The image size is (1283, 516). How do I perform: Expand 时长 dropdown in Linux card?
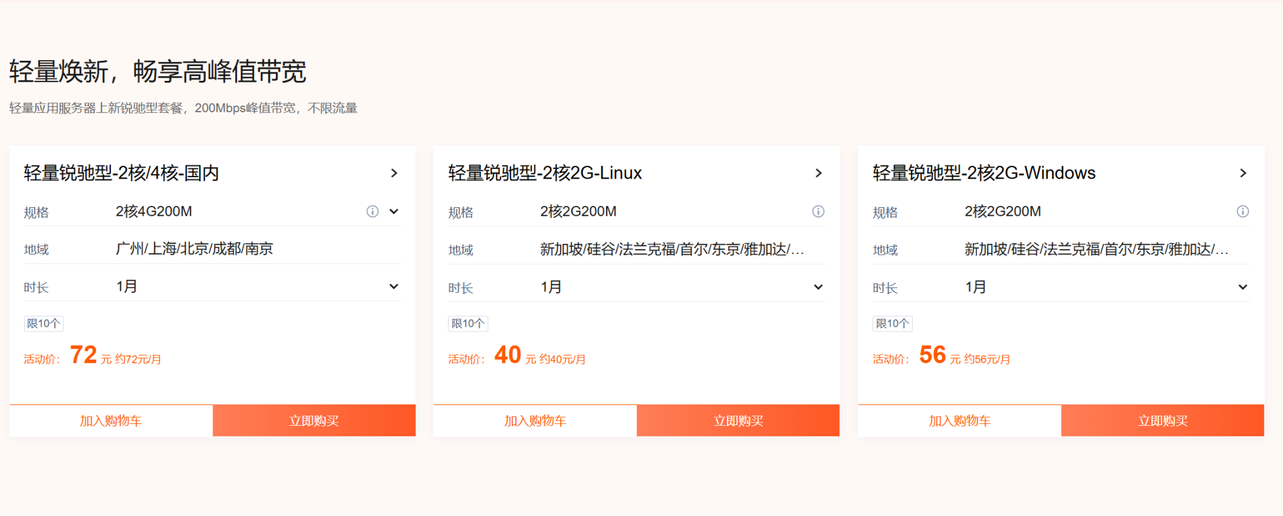point(819,287)
